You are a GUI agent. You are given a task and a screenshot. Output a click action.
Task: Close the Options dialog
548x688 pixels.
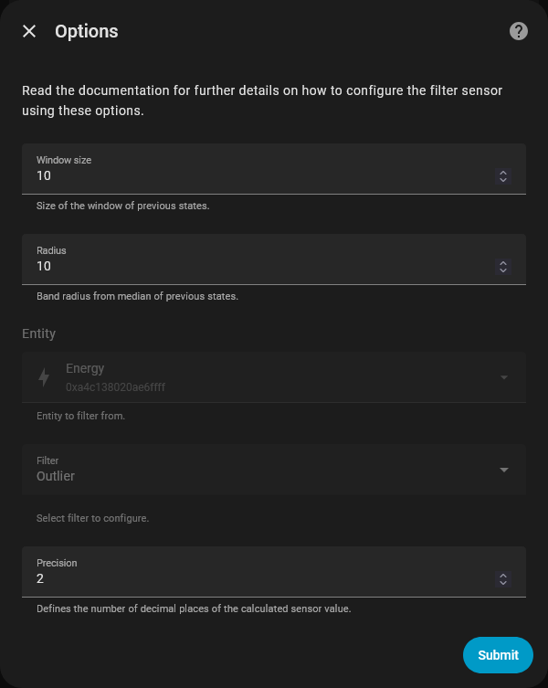coord(29,31)
